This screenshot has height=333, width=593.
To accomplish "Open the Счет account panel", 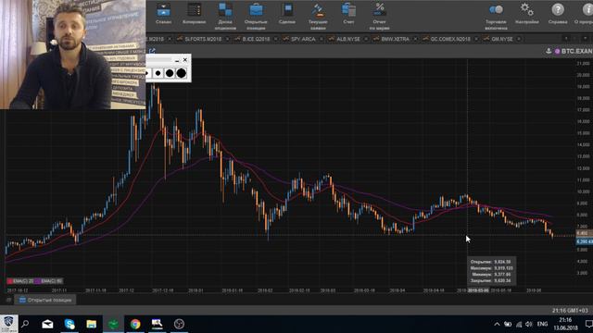I will coord(348,14).
